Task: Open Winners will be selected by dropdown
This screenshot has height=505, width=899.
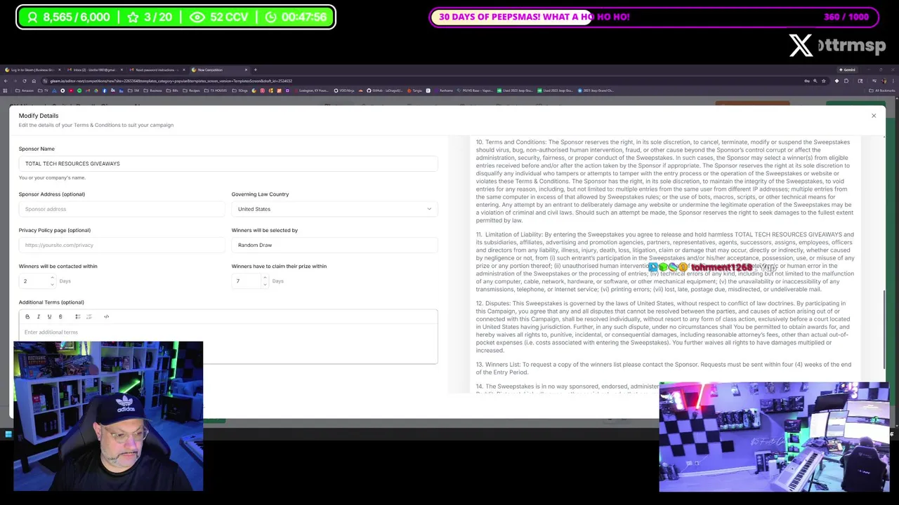Action: (334, 245)
